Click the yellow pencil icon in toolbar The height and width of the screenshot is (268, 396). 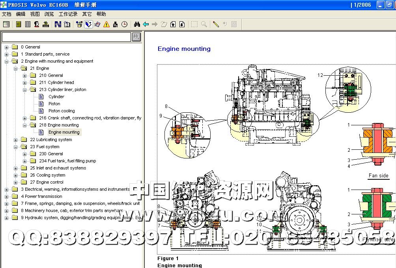click(x=215, y=24)
